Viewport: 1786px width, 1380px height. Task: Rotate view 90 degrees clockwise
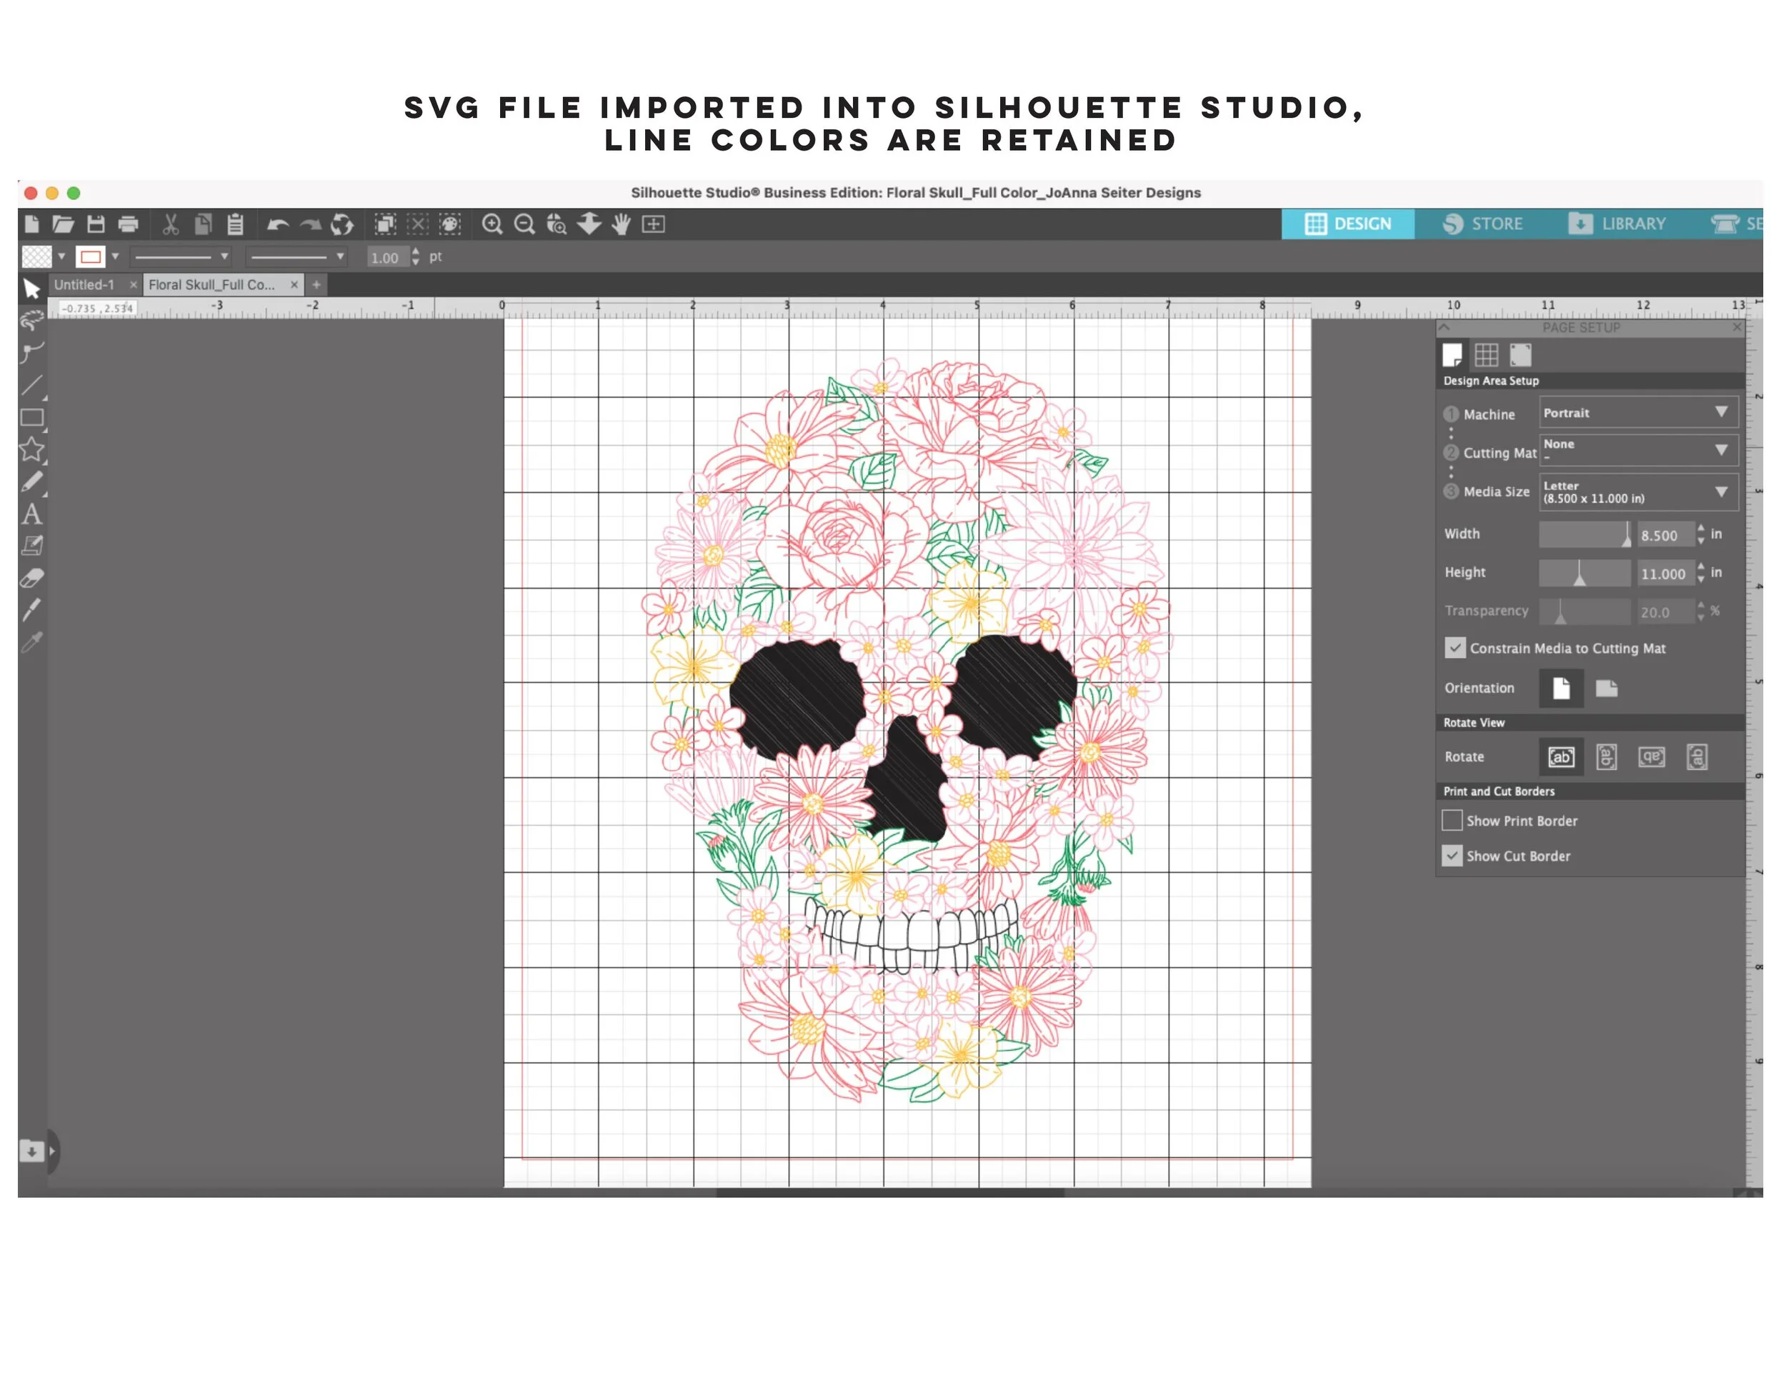coord(1606,757)
